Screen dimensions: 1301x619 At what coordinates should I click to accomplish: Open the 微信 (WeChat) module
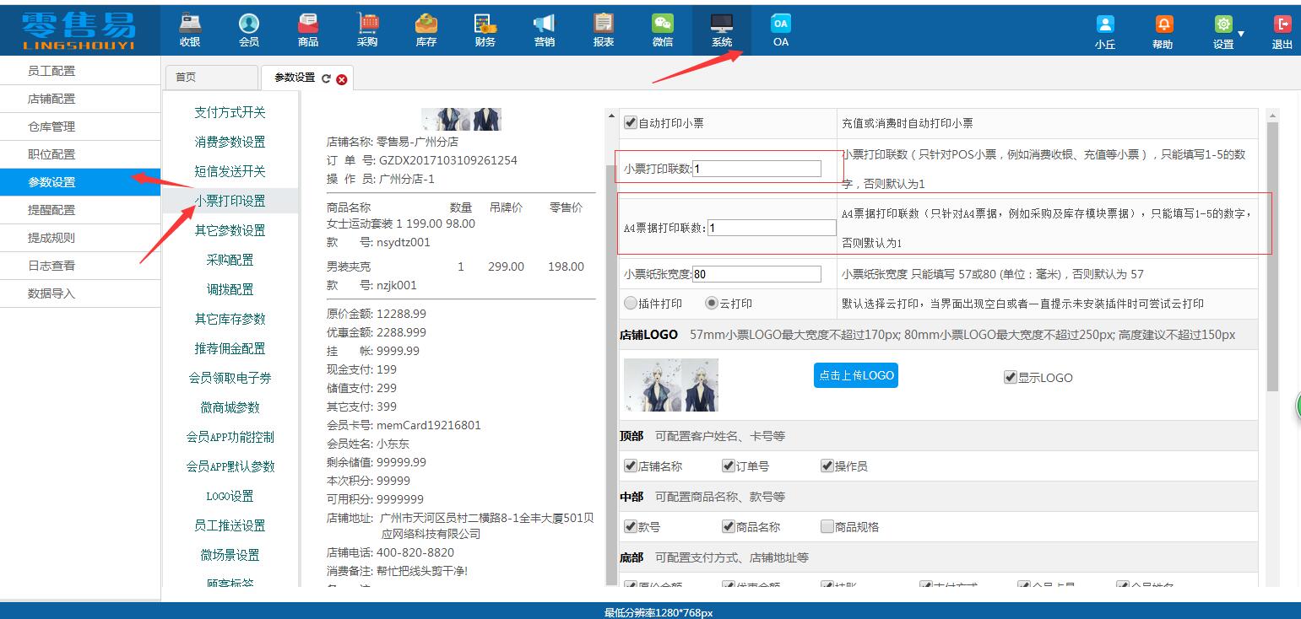point(662,28)
